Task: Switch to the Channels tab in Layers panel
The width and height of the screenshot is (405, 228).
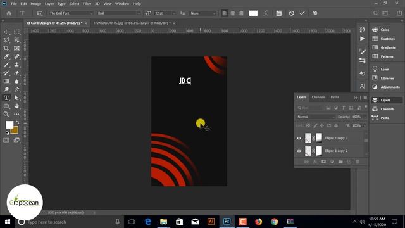Action: [x=318, y=97]
